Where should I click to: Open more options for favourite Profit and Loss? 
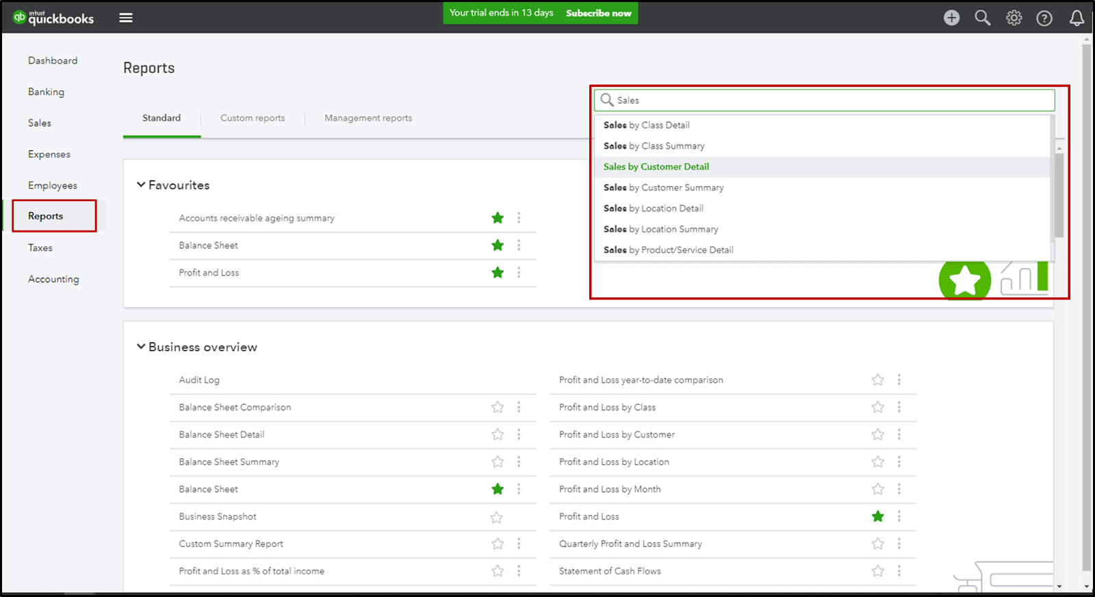tap(519, 272)
